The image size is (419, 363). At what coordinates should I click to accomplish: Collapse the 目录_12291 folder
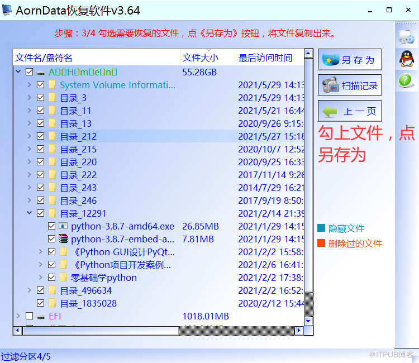[x=30, y=213]
